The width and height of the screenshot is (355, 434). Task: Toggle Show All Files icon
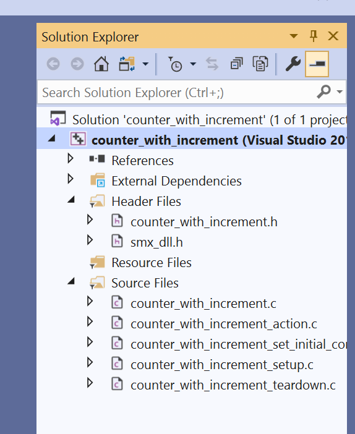click(260, 64)
